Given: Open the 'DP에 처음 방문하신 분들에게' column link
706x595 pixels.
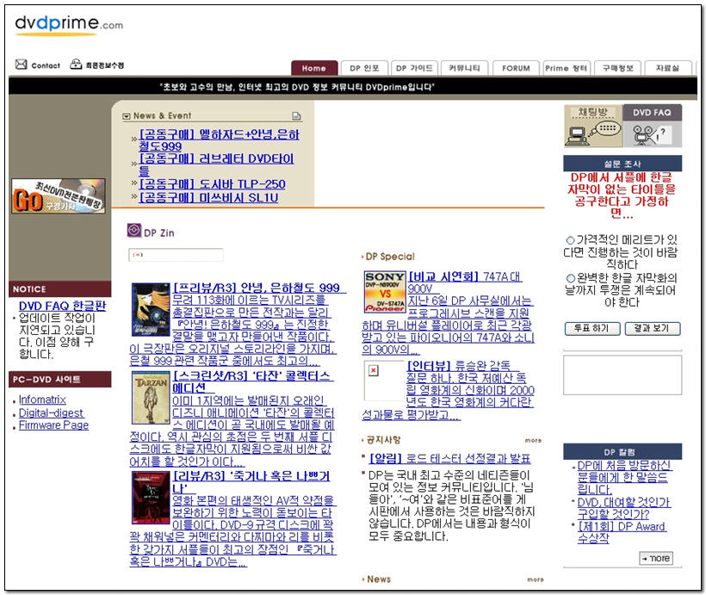Looking at the screenshot, I should (x=623, y=477).
